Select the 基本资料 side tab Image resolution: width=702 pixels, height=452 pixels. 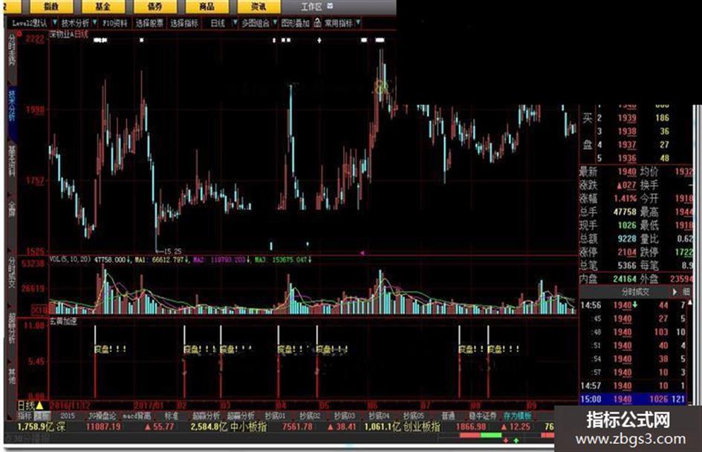point(11,161)
